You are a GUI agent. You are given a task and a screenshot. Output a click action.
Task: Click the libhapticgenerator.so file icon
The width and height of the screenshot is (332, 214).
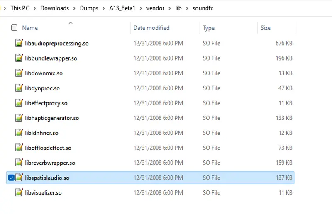pyautogui.click(x=19, y=118)
